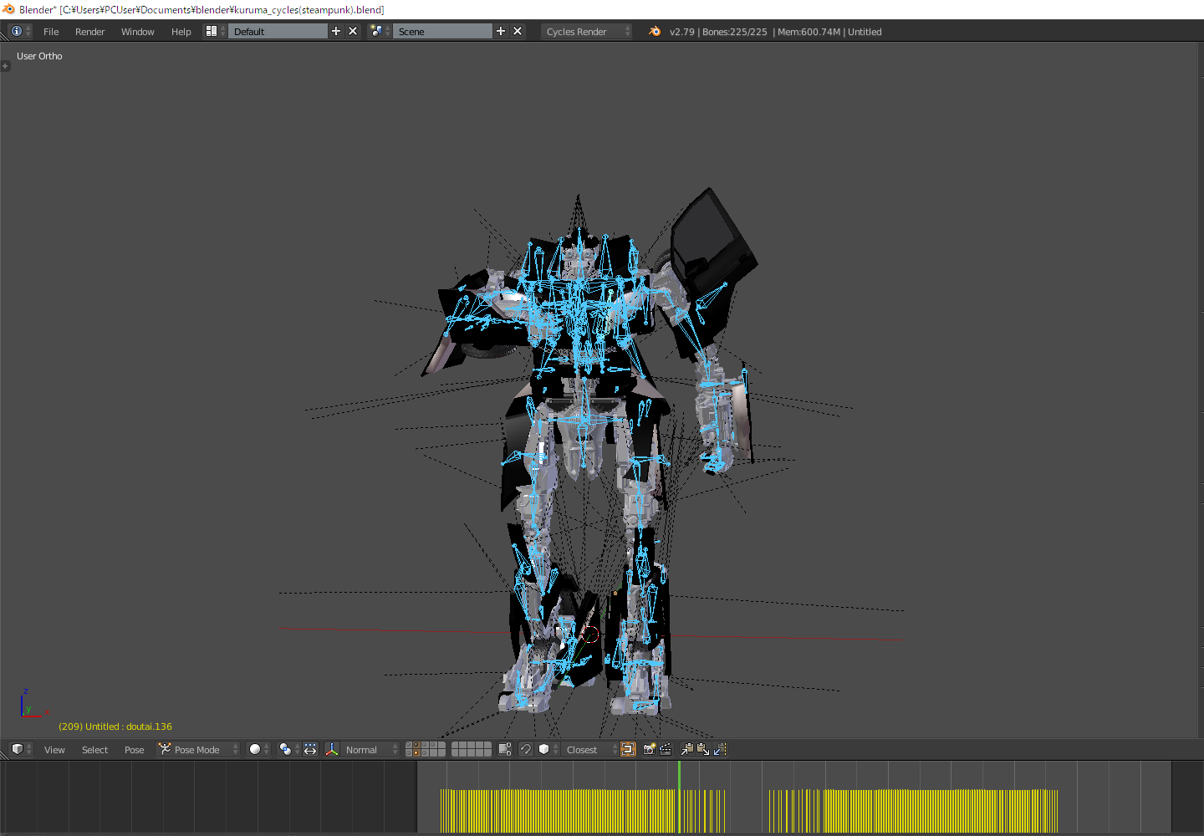
Task: Click the OpenGL render animation clapper icon
Action: (x=666, y=750)
